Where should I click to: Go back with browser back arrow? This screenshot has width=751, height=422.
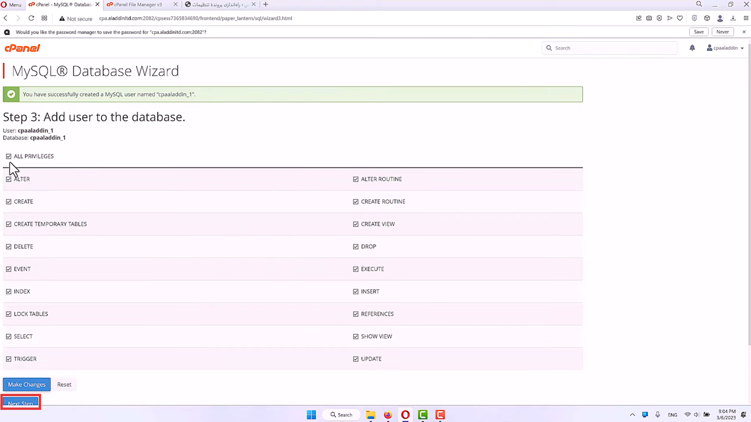coord(5,18)
